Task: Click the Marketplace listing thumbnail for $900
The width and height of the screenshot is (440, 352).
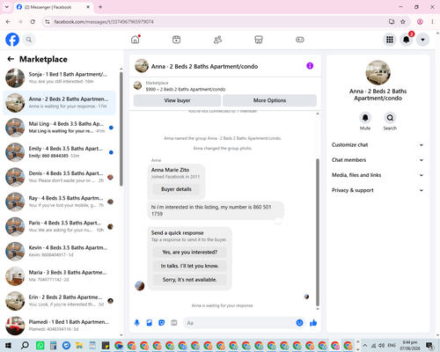Action: (x=138, y=85)
